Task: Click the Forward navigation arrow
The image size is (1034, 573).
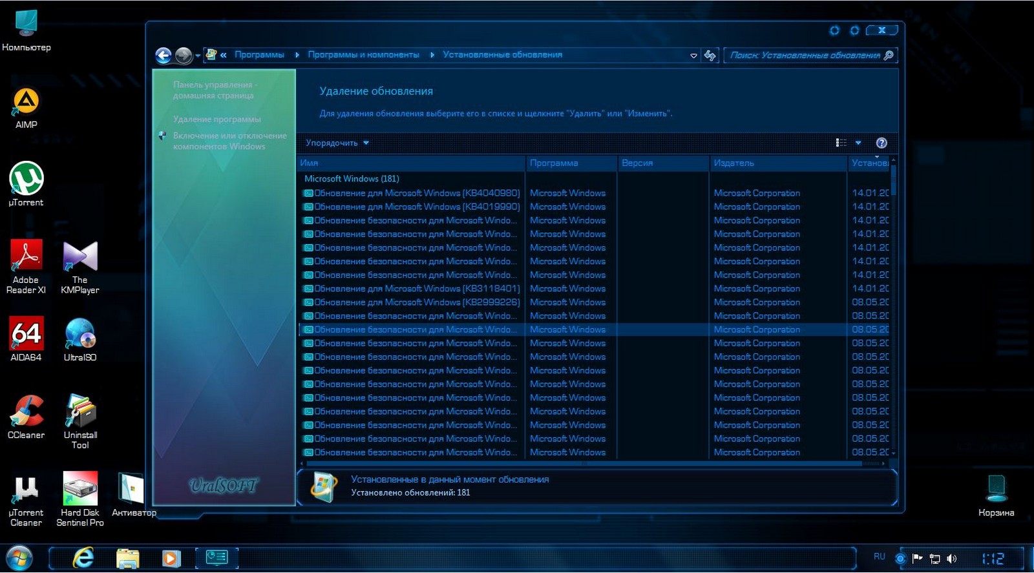Action: 184,56
